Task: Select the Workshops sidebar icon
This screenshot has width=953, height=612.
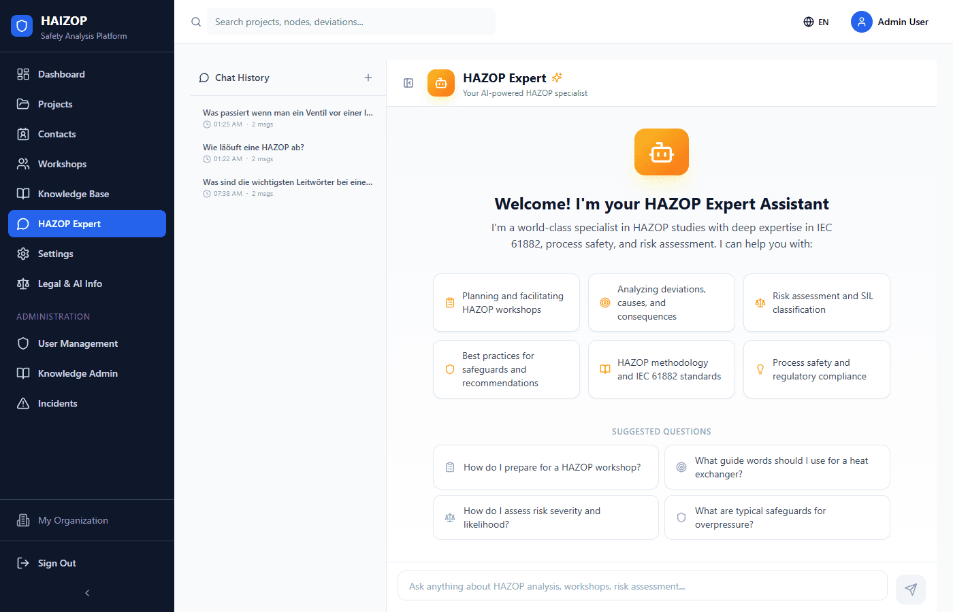Action: click(x=23, y=164)
